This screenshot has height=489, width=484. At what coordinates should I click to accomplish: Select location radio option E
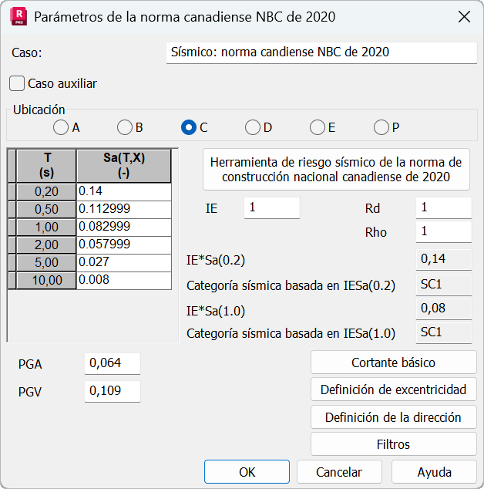[x=318, y=127]
